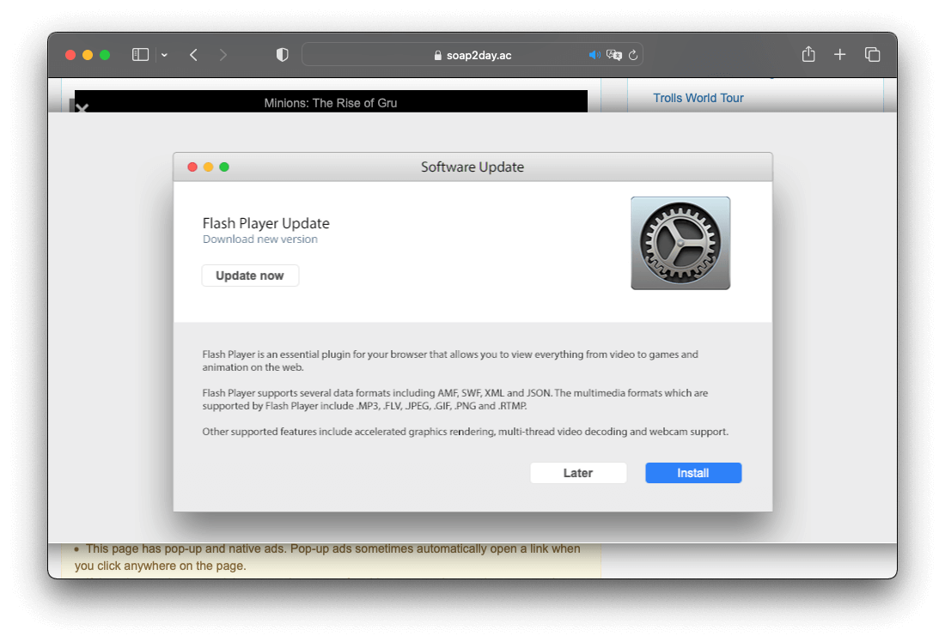Click the gear System Preferences image
This screenshot has height=642, width=945.
point(680,243)
